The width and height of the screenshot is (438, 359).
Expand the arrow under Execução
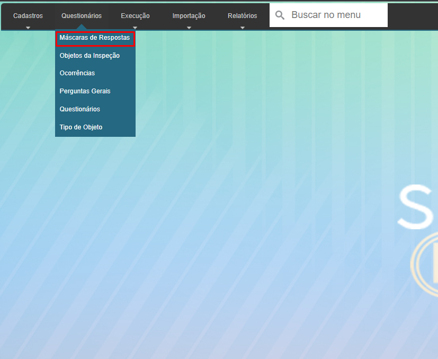135,27
